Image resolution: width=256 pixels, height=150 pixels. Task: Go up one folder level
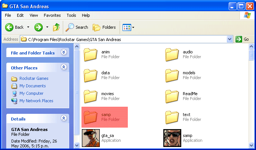click(56, 27)
